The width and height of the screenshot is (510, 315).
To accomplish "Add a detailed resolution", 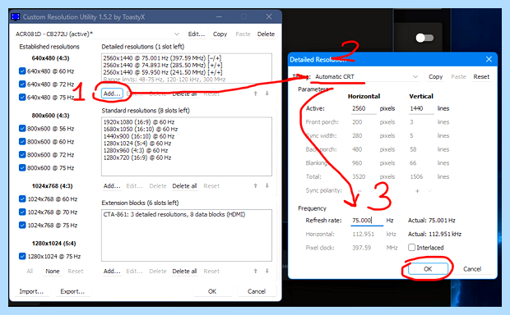I will (x=112, y=94).
